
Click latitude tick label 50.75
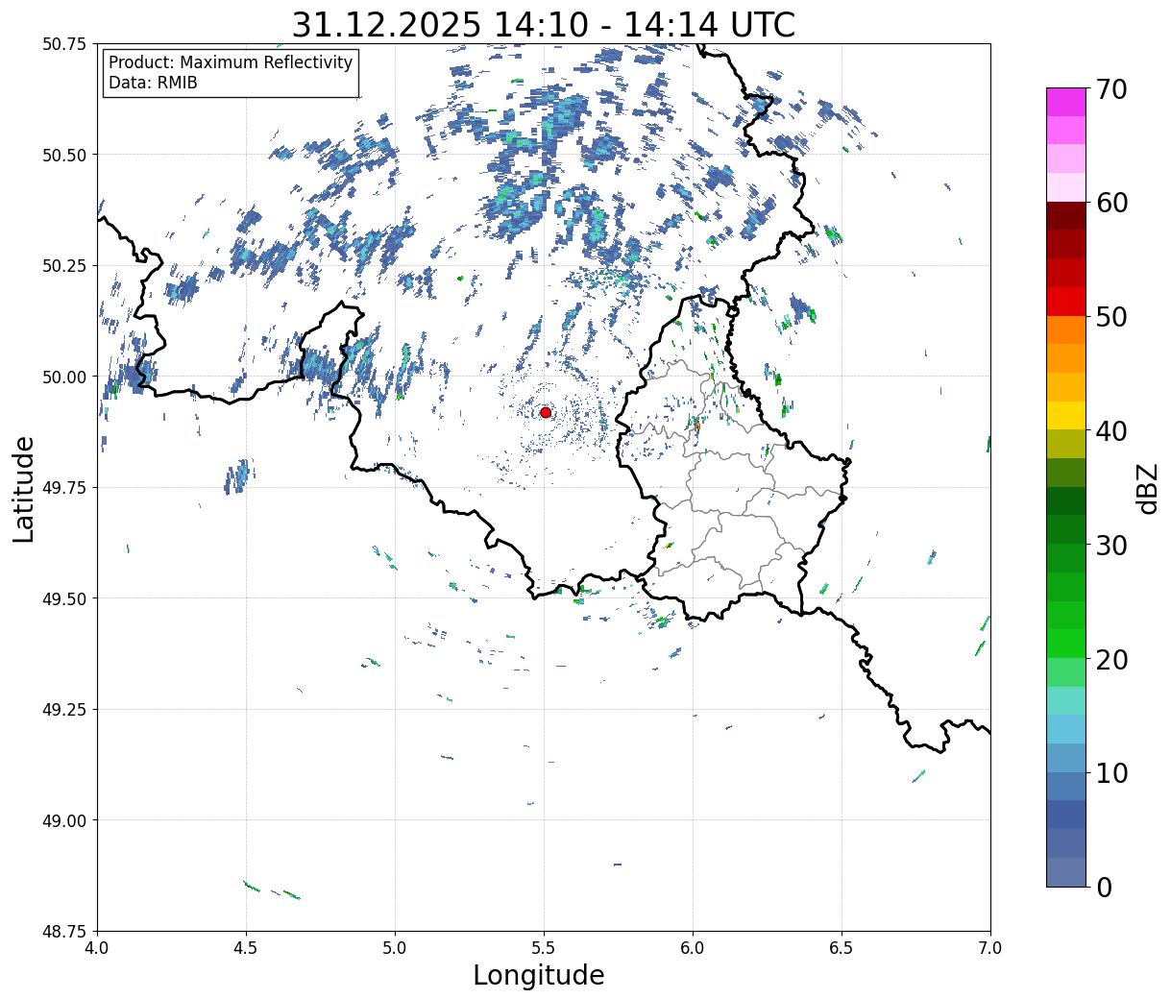click(63, 44)
